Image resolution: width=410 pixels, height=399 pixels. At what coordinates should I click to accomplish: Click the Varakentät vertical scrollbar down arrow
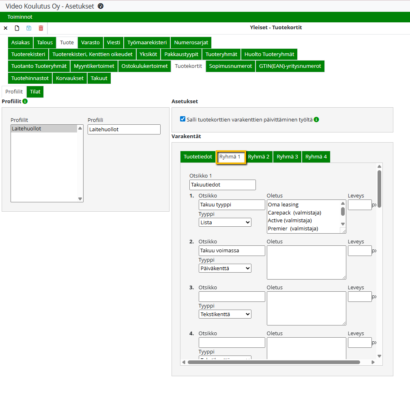coord(379,356)
